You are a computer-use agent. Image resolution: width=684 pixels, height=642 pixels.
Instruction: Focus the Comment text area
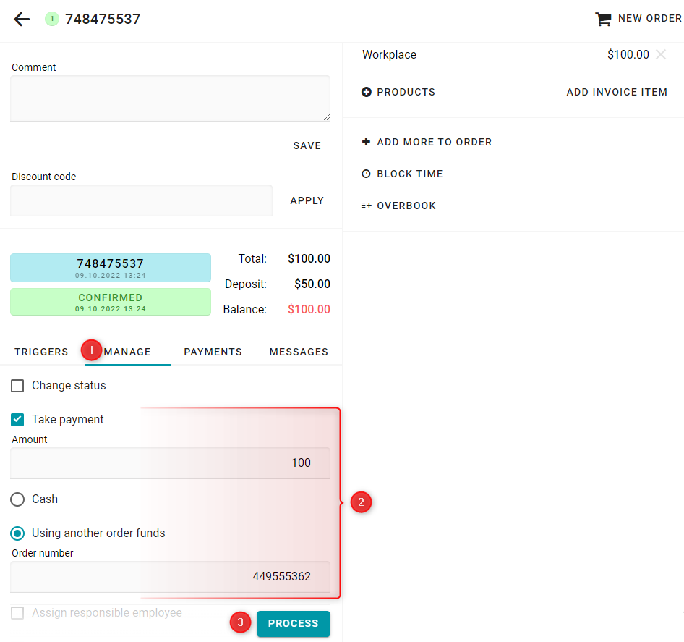(170, 98)
